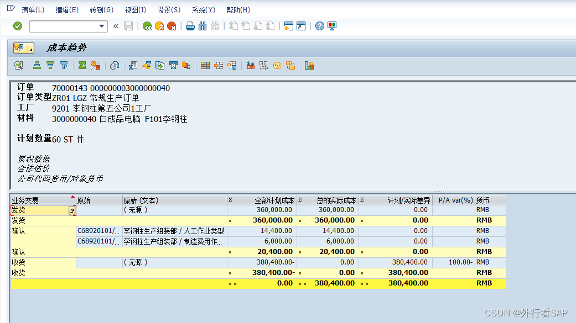The width and height of the screenshot is (576, 323).
Task: Click the 业务交易 column header
Action: pyautogui.click(x=39, y=200)
